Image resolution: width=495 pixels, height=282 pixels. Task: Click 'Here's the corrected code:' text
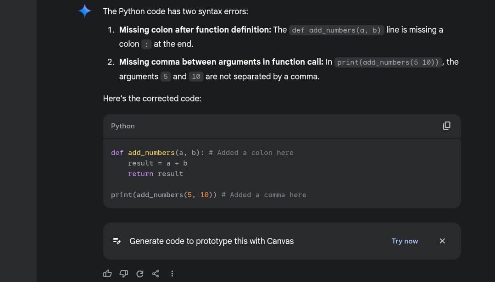[x=152, y=99]
